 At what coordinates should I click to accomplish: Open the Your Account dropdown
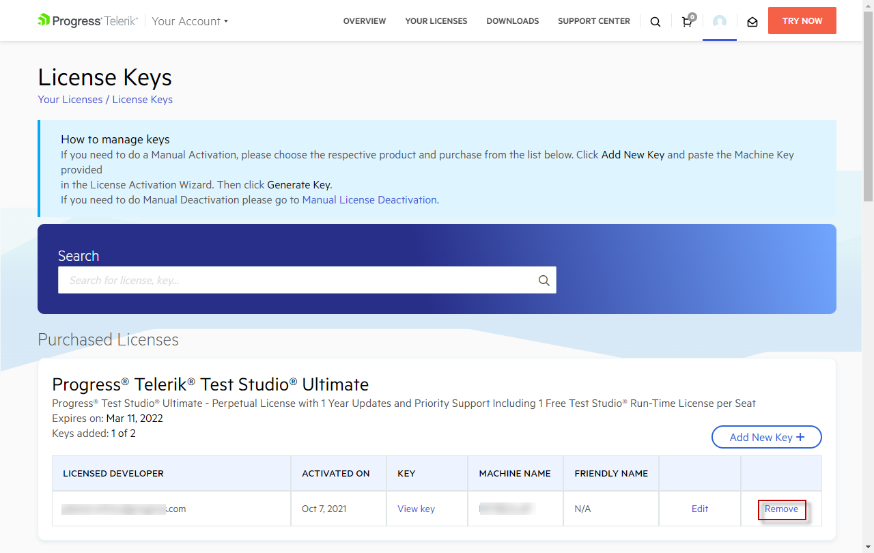[x=190, y=21]
